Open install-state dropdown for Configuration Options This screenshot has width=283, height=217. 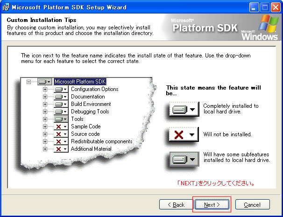pos(61,89)
